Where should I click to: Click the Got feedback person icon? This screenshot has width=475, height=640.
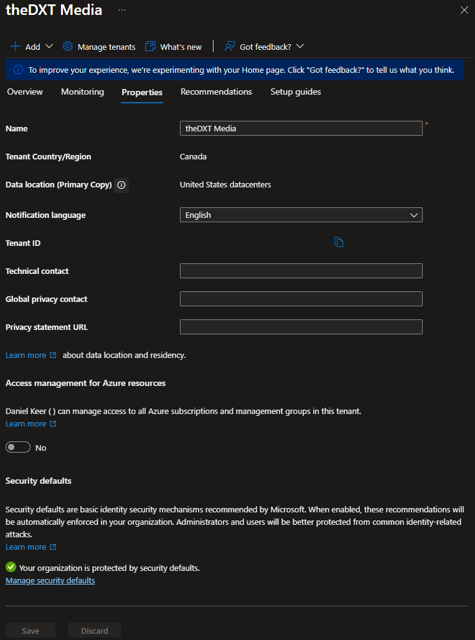tap(230, 47)
